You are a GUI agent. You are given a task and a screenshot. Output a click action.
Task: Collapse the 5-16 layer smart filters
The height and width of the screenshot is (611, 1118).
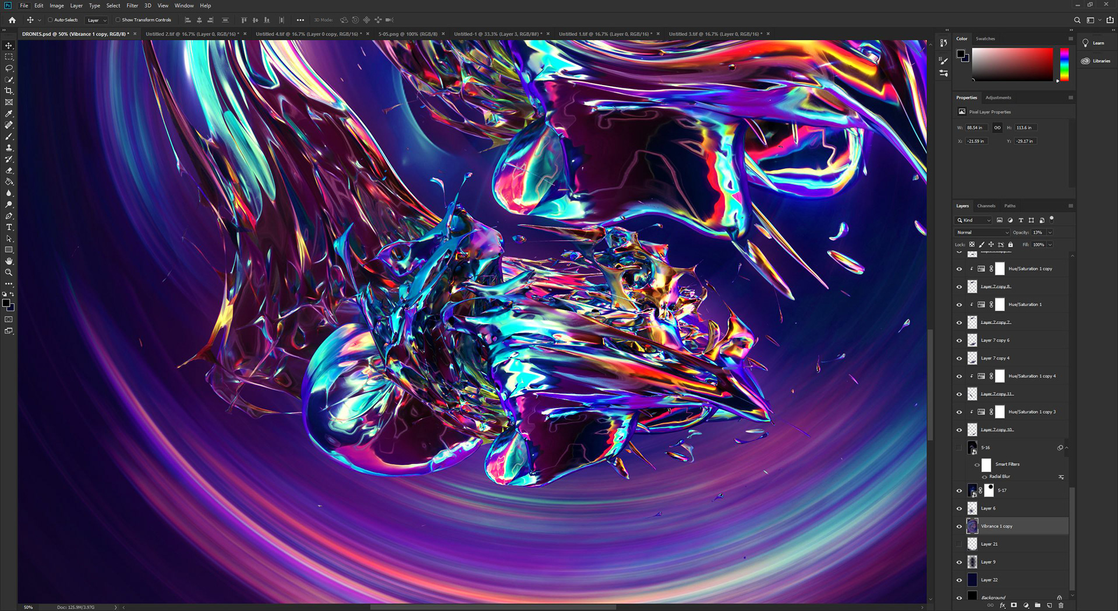[1067, 447]
